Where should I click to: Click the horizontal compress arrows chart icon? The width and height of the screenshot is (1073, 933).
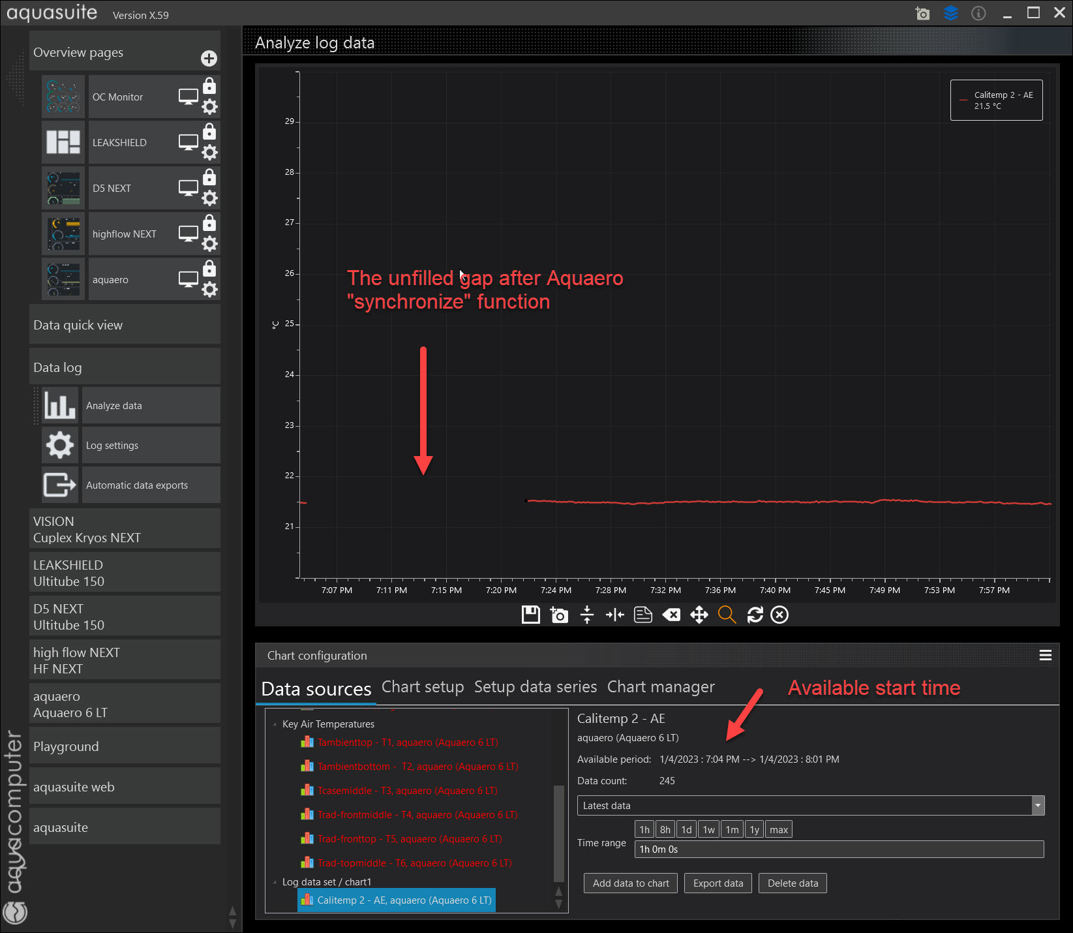(x=614, y=615)
